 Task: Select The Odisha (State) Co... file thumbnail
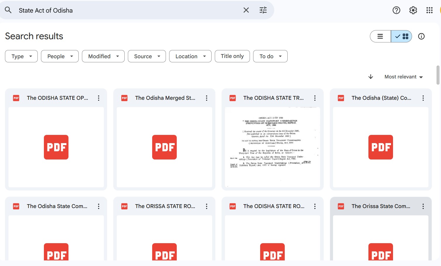click(381, 147)
